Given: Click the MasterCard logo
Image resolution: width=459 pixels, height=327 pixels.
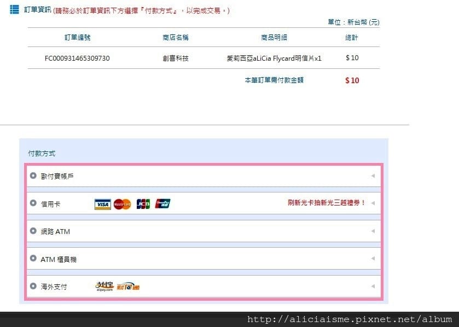Looking at the screenshot, I should 123,204.
